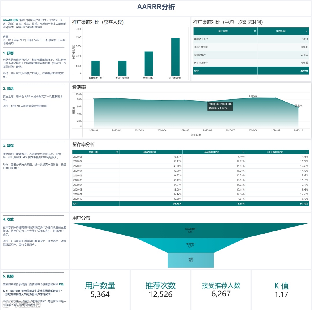Click the AARRR分析 dashboard title
Image resolution: width=312 pixels, height=310 pixels.
pyautogui.click(x=156, y=7)
